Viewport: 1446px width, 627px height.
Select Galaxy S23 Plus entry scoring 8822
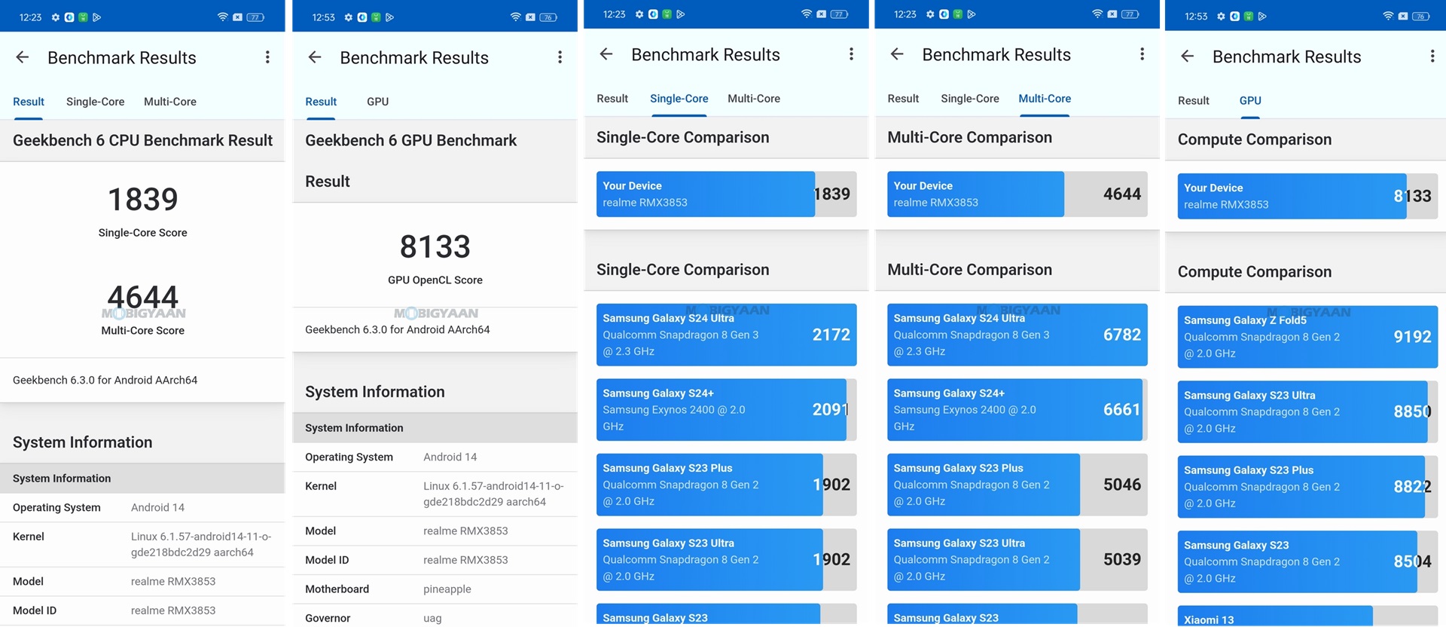[1307, 487]
